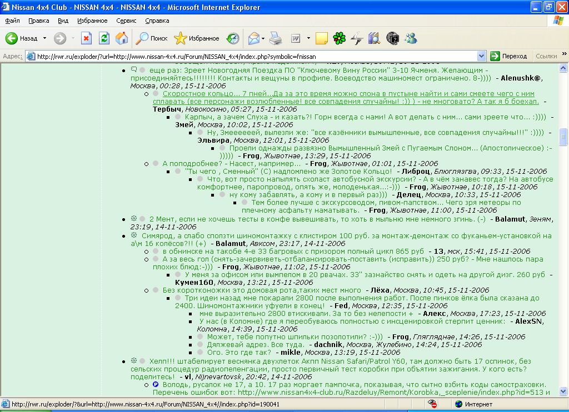Click the Ссылки links toolbar label

pyautogui.click(x=546, y=56)
